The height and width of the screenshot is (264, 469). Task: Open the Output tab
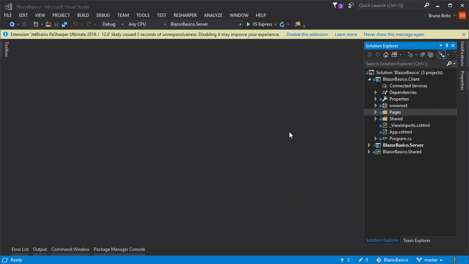coord(40,249)
